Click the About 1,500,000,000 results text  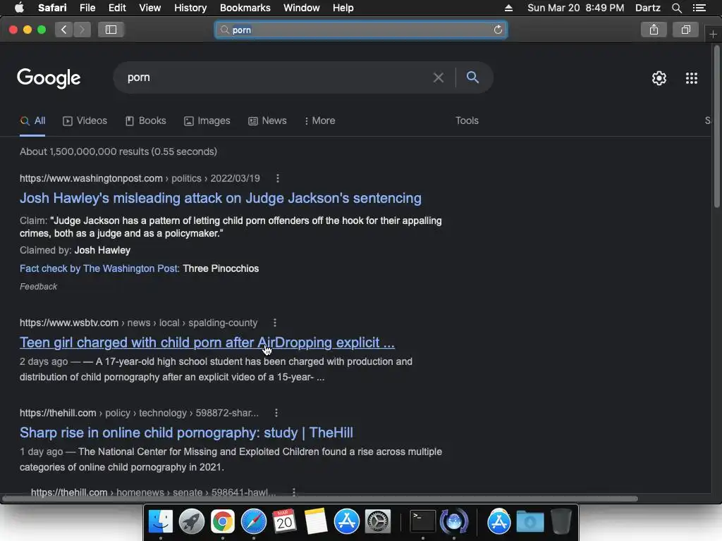point(118,152)
